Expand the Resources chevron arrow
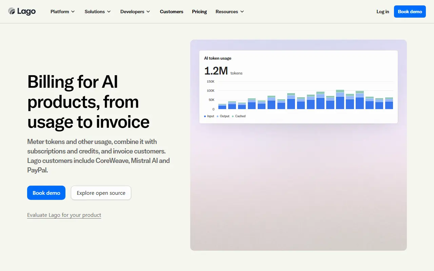The width and height of the screenshot is (434, 271). (x=242, y=12)
